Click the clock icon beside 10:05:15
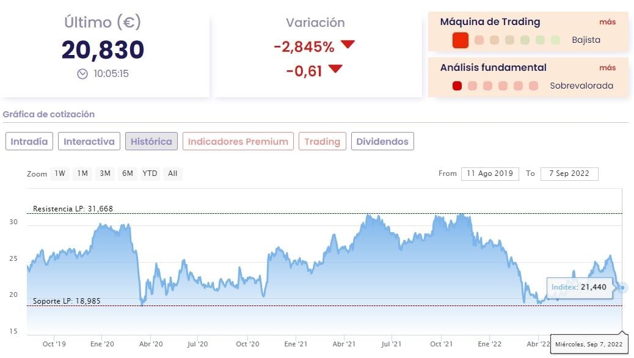 pyautogui.click(x=82, y=74)
